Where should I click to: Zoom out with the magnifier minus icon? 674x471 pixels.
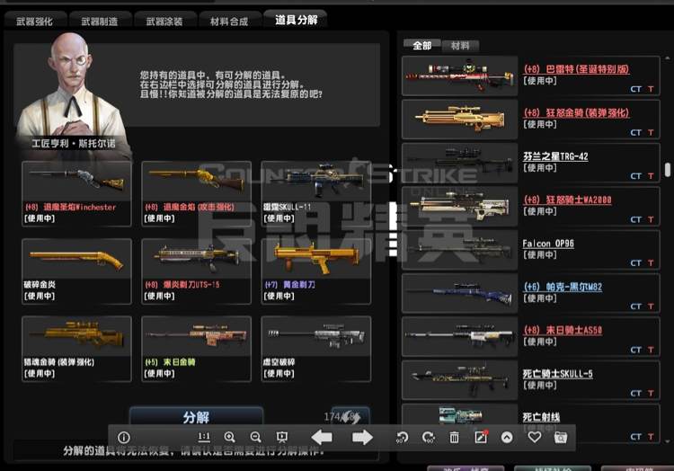(256, 437)
